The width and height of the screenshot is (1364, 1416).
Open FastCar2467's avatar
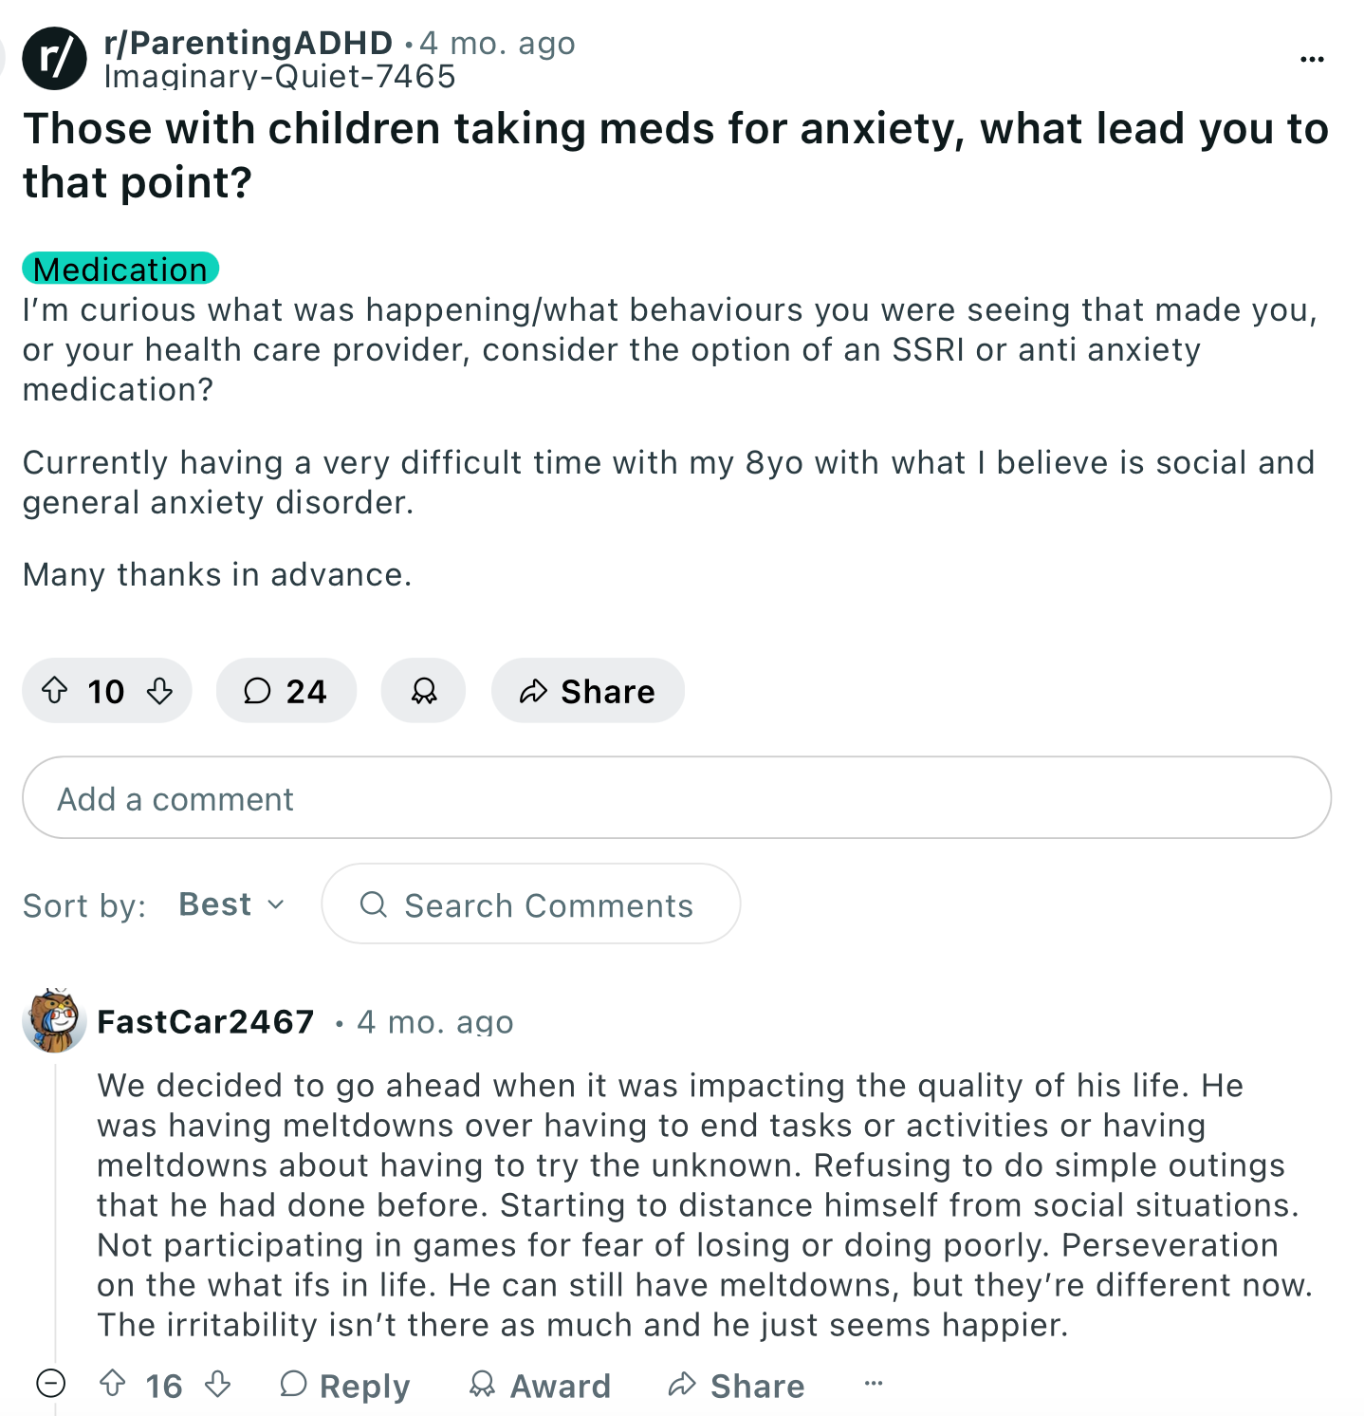(x=54, y=1020)
